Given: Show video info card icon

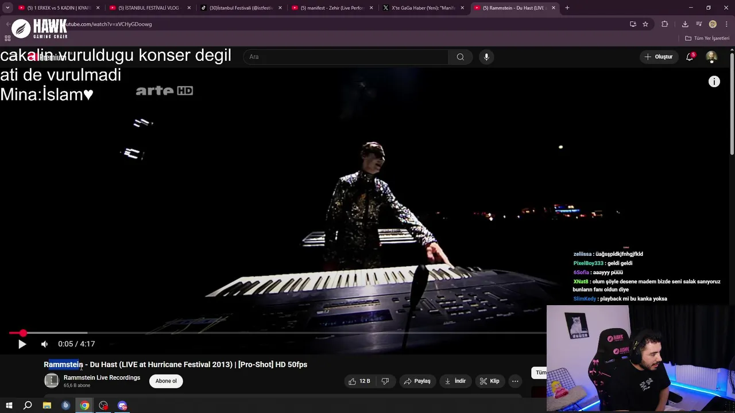Looking at the screenshot, I should [714, 81].
